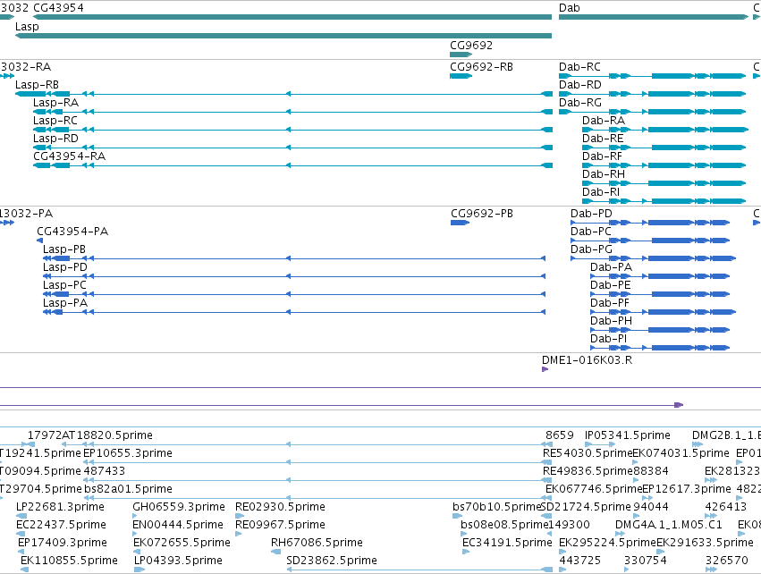Click the Dab-PH protein label
761x574 pixels.
point(612,321)
